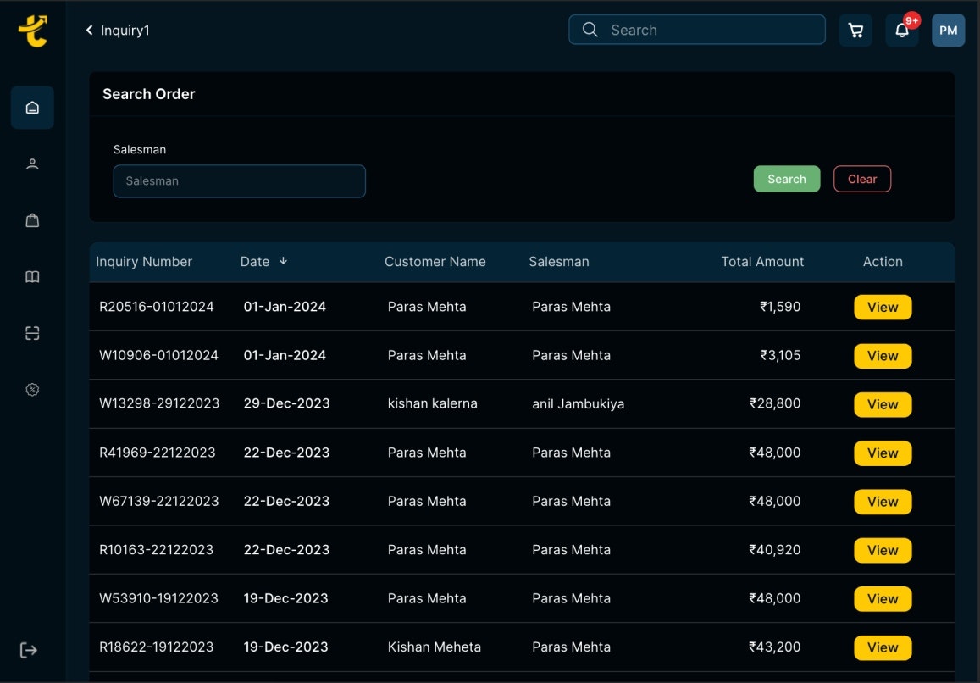Screen dimensions: 980x683
Task: Click the Customer Name column header
Action: [x=435, y=262]
